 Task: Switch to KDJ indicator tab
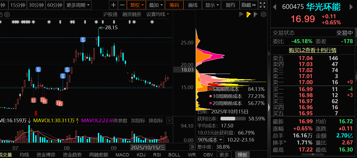141,155
